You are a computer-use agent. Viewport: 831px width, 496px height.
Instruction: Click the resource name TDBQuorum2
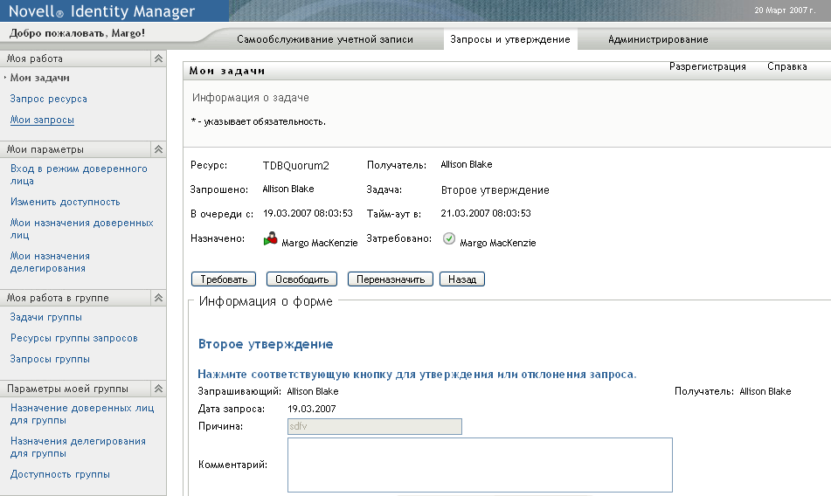295,166
